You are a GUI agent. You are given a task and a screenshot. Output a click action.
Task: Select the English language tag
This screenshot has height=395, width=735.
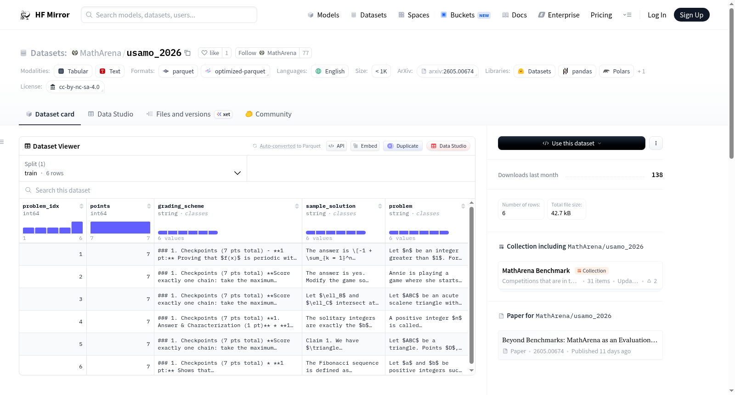click(330, 71)
